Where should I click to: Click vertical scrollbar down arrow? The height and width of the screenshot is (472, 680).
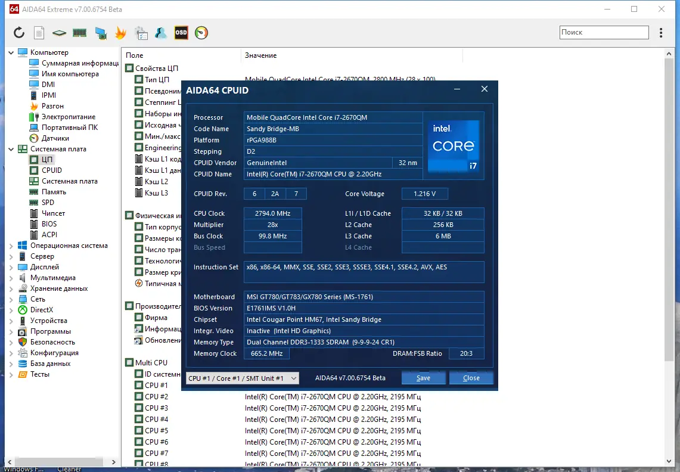click(x=669, y=461)
